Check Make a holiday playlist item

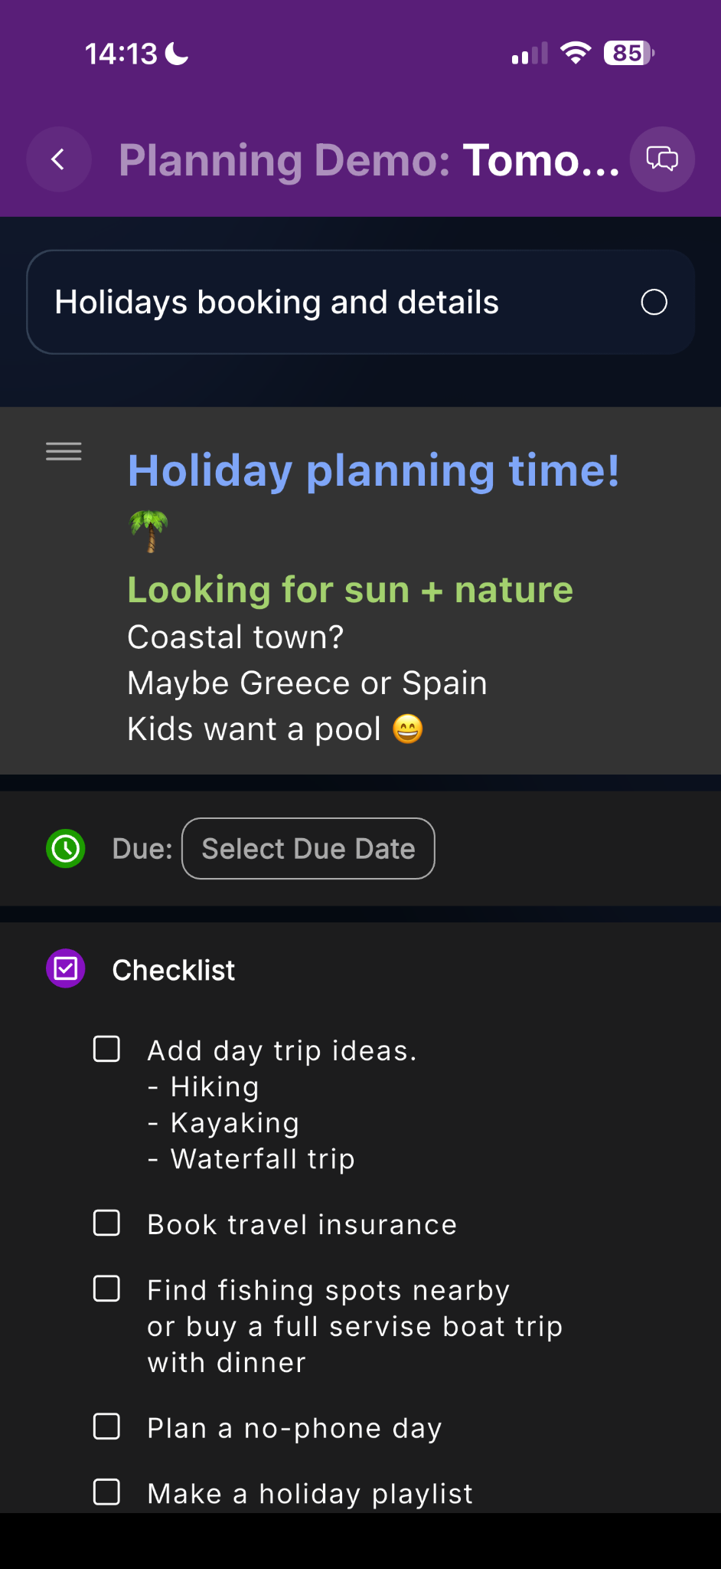click(x=106, y=1492)
